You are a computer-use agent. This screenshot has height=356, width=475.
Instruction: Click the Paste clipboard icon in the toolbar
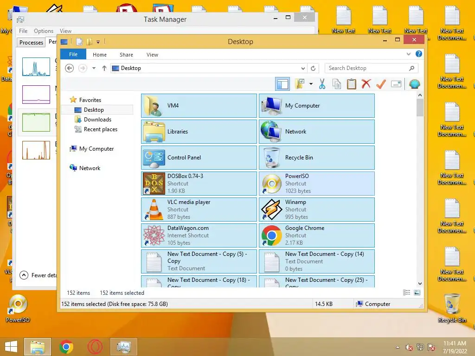(x=352, y=84)
